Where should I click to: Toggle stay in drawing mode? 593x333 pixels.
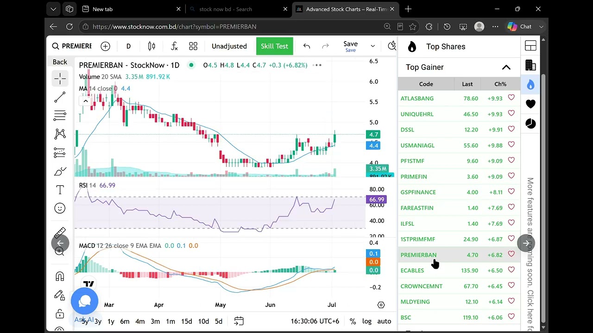click(60, 295)
